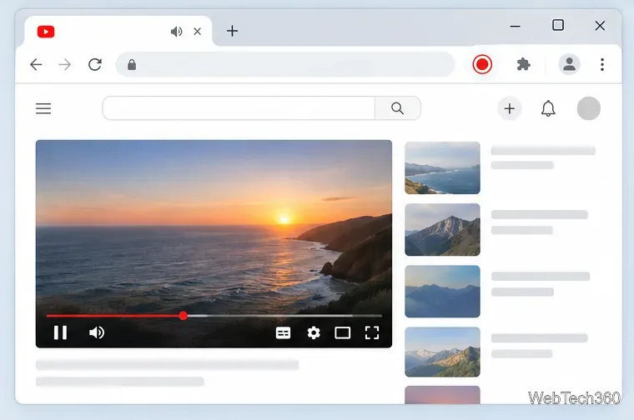Open the YouTube hamburger guide menu
Screen dimensions: 634x420
click(43, 108)
